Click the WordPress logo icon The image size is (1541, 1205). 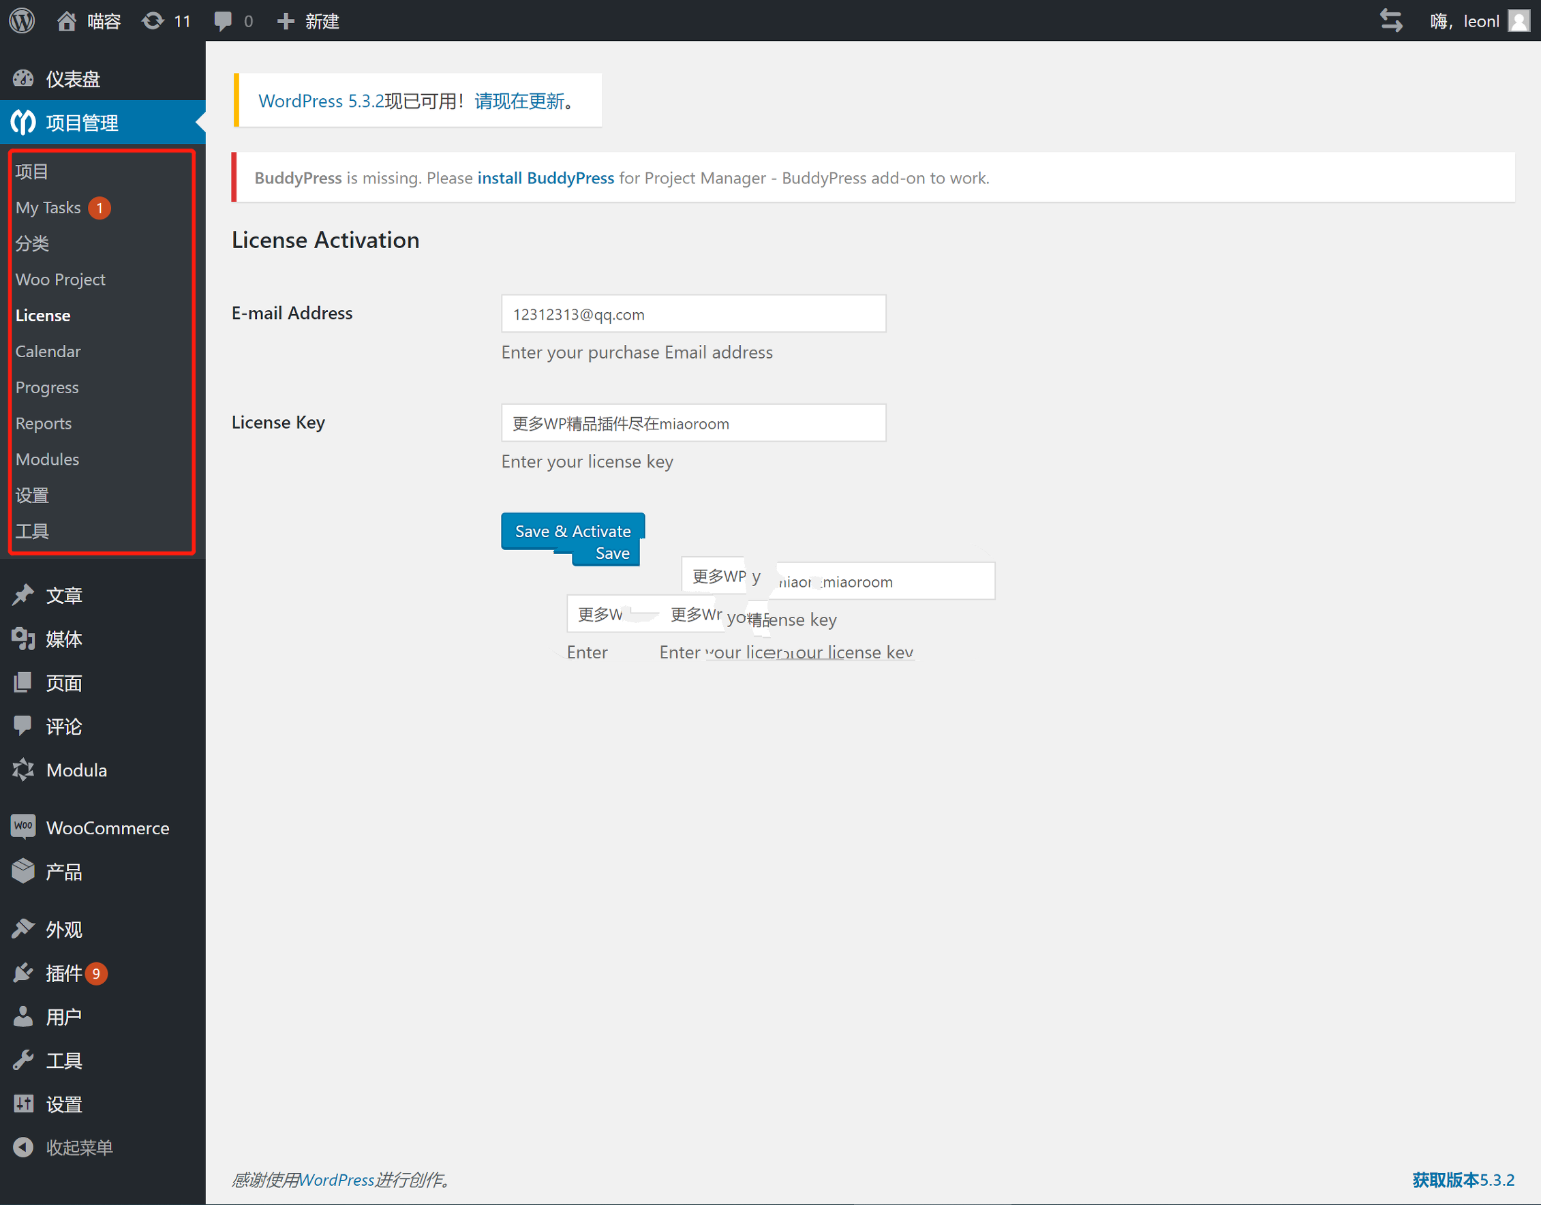point(22,20)
